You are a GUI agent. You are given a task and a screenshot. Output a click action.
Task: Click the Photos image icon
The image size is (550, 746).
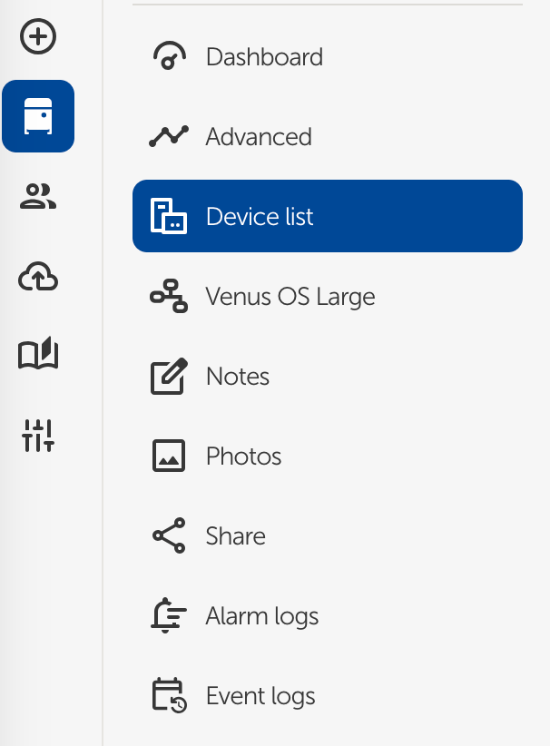coord(167,456)
